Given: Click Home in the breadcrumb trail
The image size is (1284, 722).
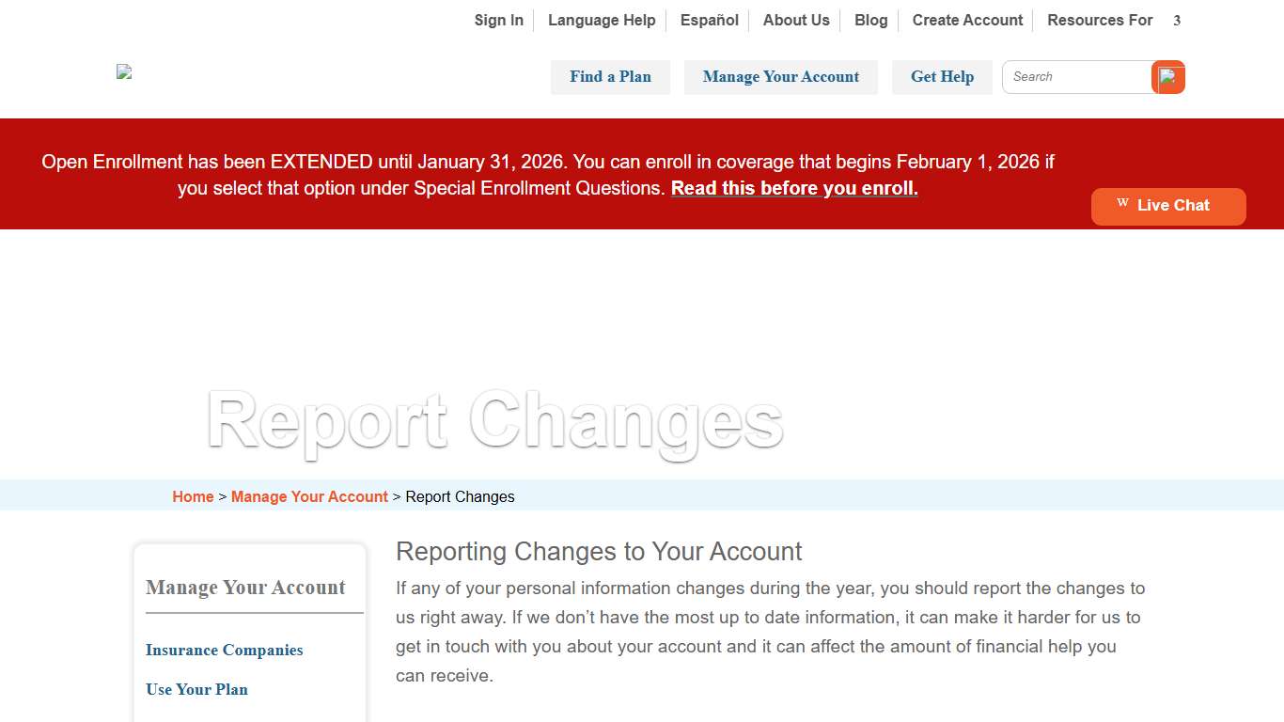Looking at the screenshot, I should coord(193,496).
